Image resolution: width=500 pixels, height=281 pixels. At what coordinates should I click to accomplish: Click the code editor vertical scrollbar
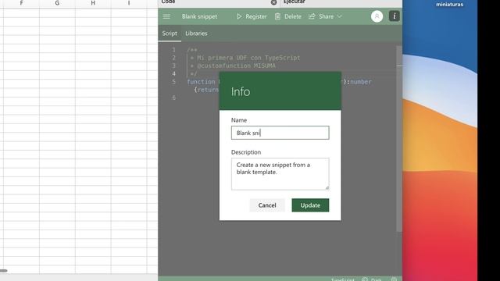[399, 139]
